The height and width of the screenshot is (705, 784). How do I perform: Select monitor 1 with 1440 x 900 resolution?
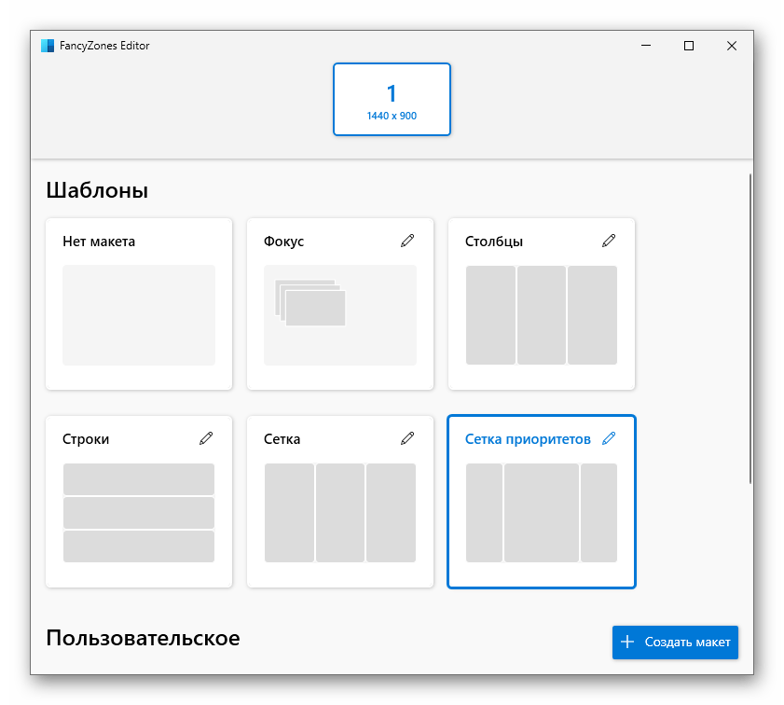coord(392,100)
